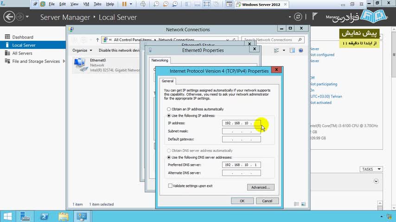
Task: Click Search Network Connections field
Action: tap(273, 40)
